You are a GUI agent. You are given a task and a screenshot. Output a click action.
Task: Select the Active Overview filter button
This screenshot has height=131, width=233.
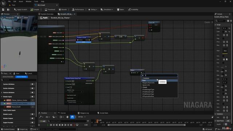pos(8,77)
